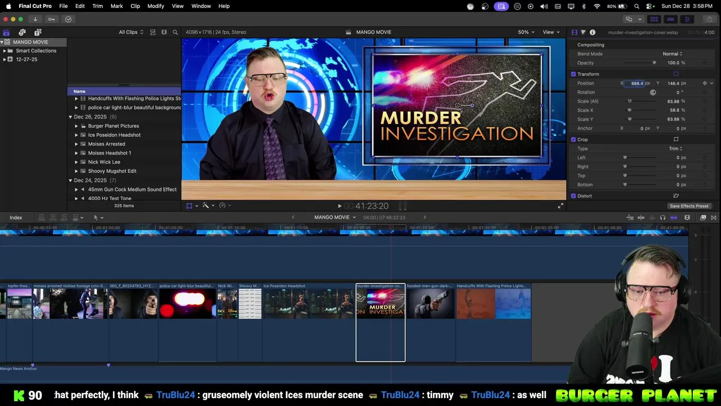Switch to Video inspector tab icon

(x=574, y=32)
